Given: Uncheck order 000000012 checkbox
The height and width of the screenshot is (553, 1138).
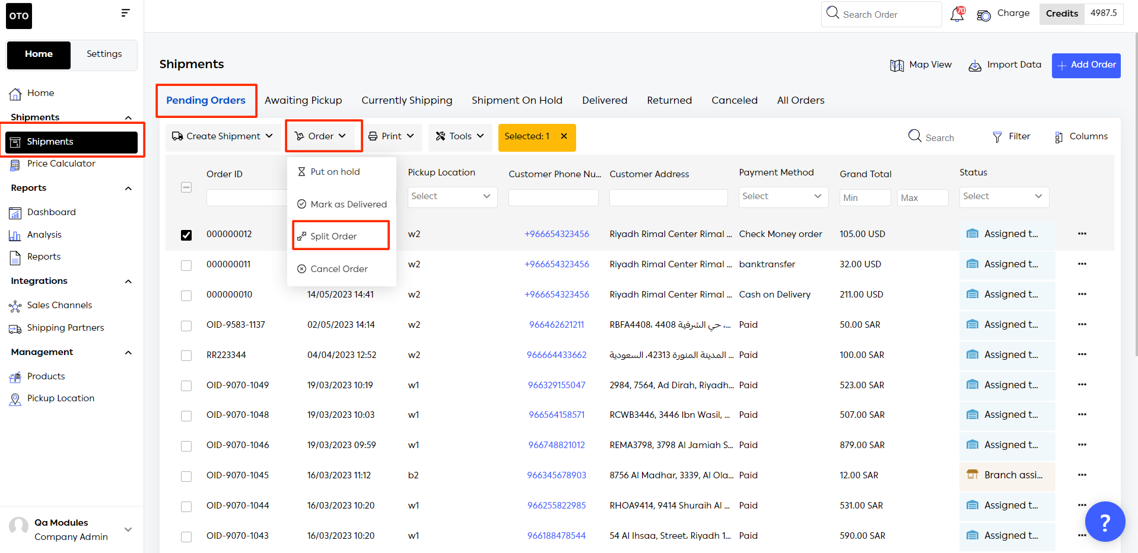Looking at the screenshot, I should (186, 235).
